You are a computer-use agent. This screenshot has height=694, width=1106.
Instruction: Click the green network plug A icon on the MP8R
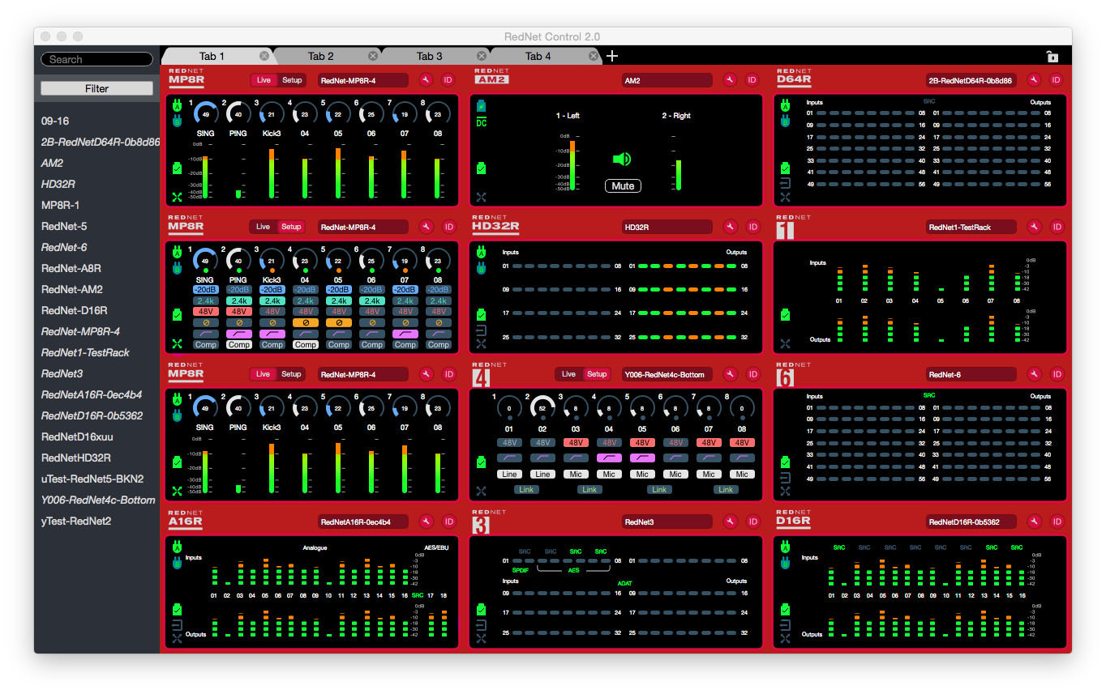point(176,104)
